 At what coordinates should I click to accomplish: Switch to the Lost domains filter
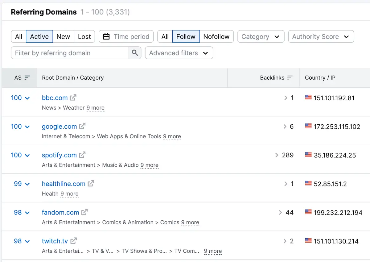pos(84,36)
